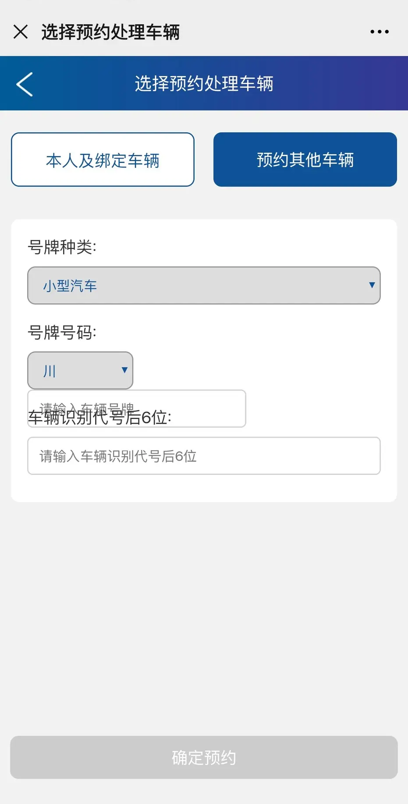The width and height of the screenshot is (408, 804).
Task: Click the 小型汽车 text in the selector
Action: click(70, 286)
